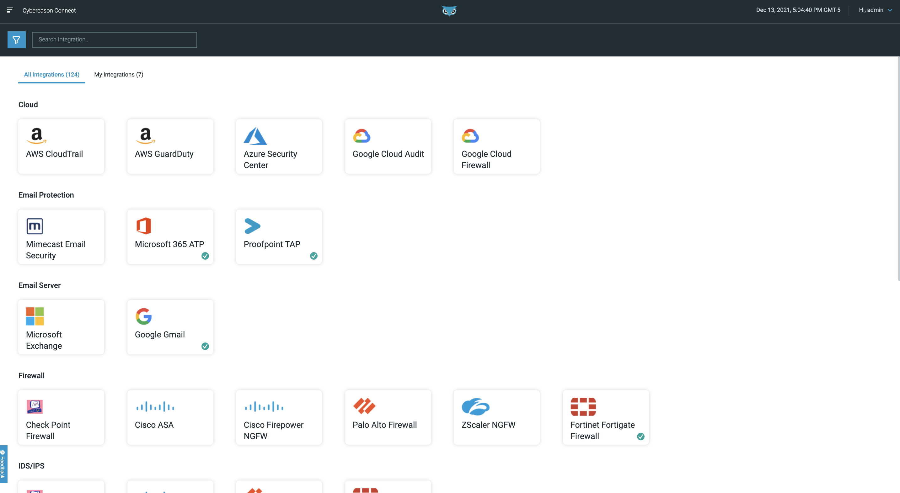Click the Cloud section heading
This screenshot has width=900, height=493.
point(28,105)
